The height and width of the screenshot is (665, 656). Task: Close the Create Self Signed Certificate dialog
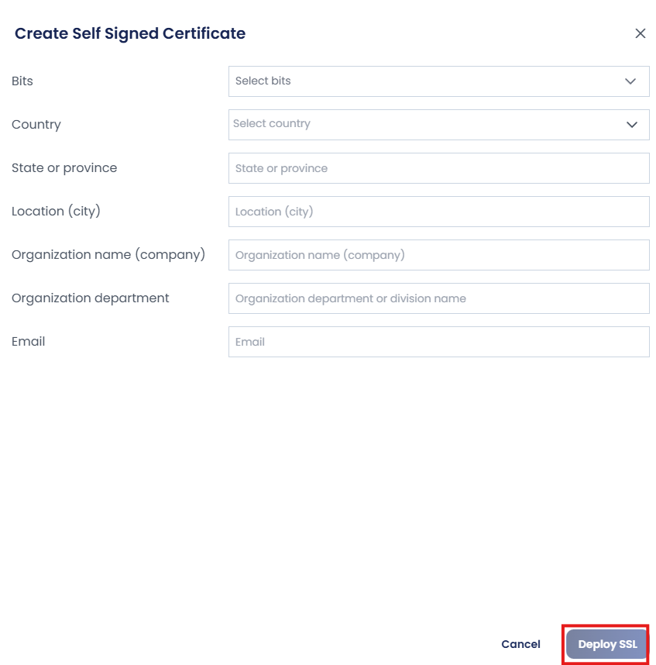click(640, 33)
